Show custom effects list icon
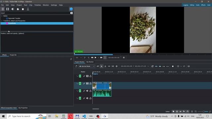 click(x=18, y=9)
